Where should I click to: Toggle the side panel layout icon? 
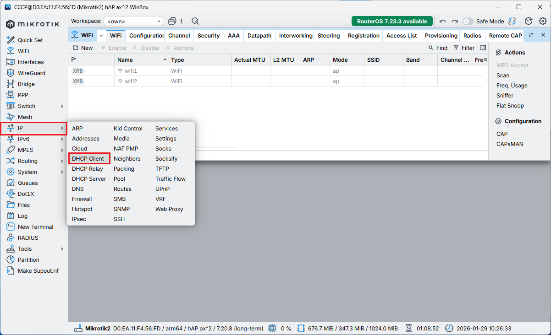tap(483, 48)
